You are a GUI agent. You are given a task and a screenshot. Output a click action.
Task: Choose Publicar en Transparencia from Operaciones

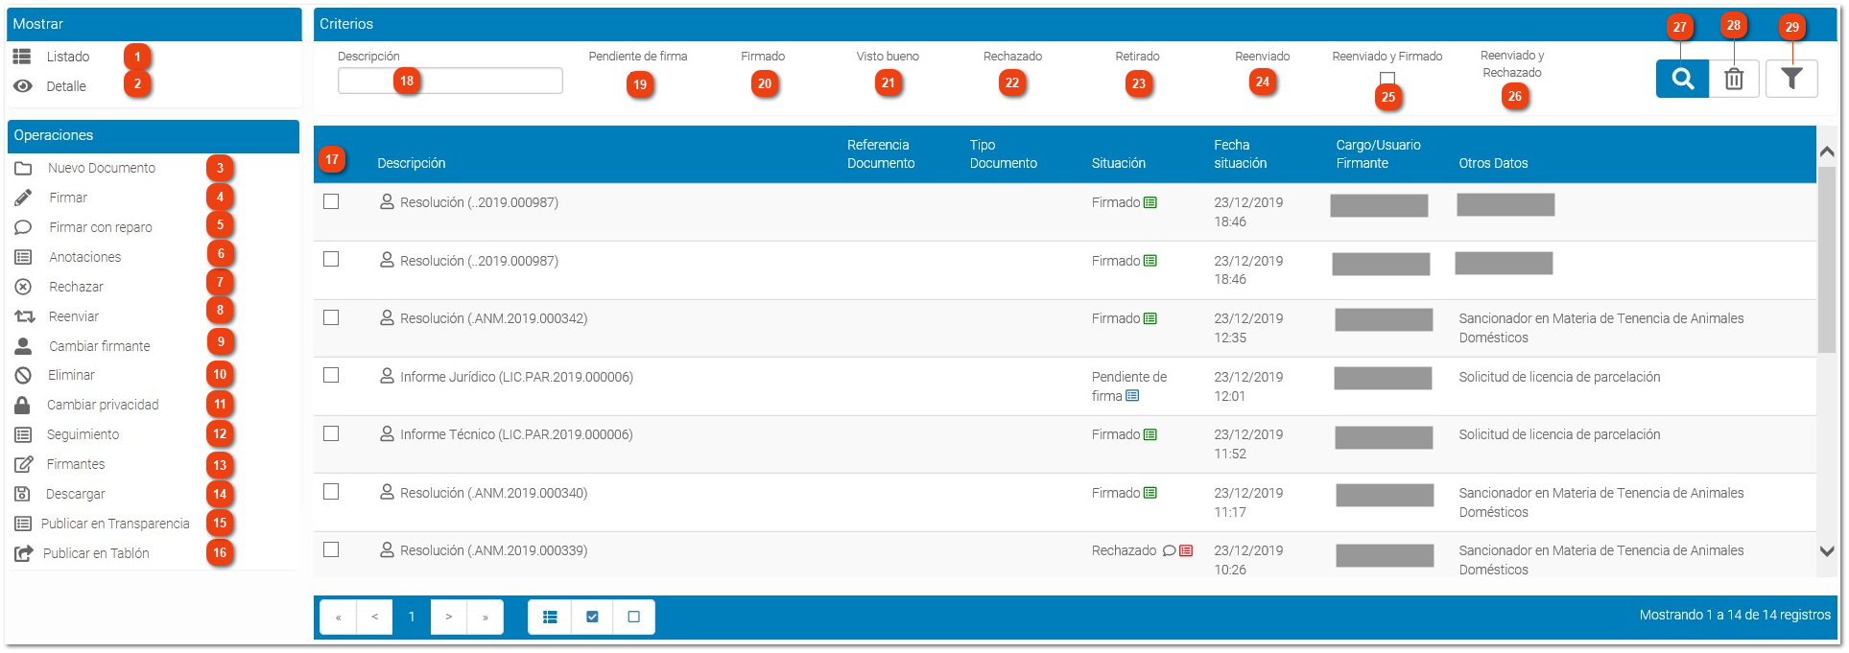pyautogui.click(x=114, y=524)
